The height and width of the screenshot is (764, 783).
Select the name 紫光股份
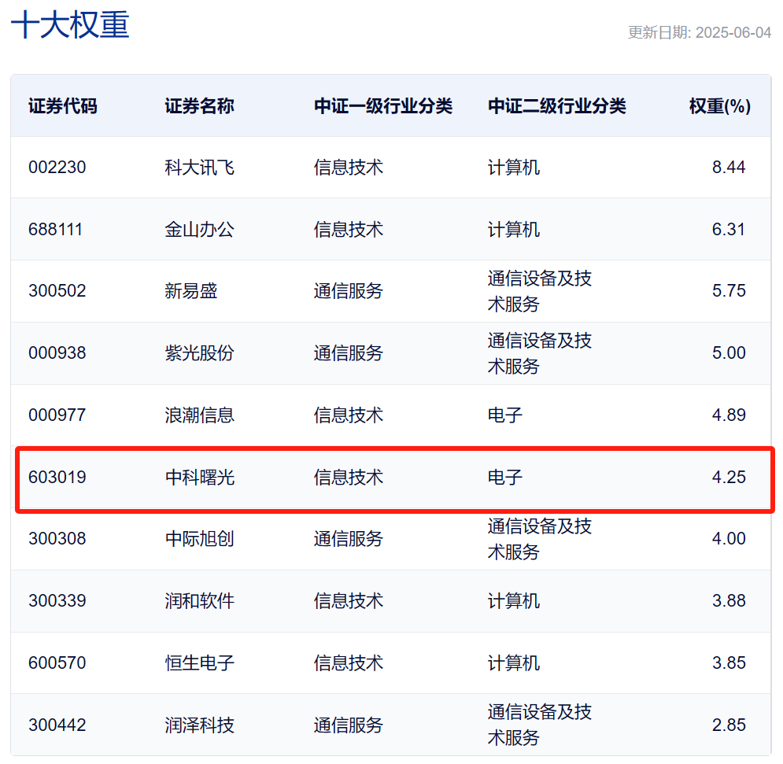[x=199, y=353]
